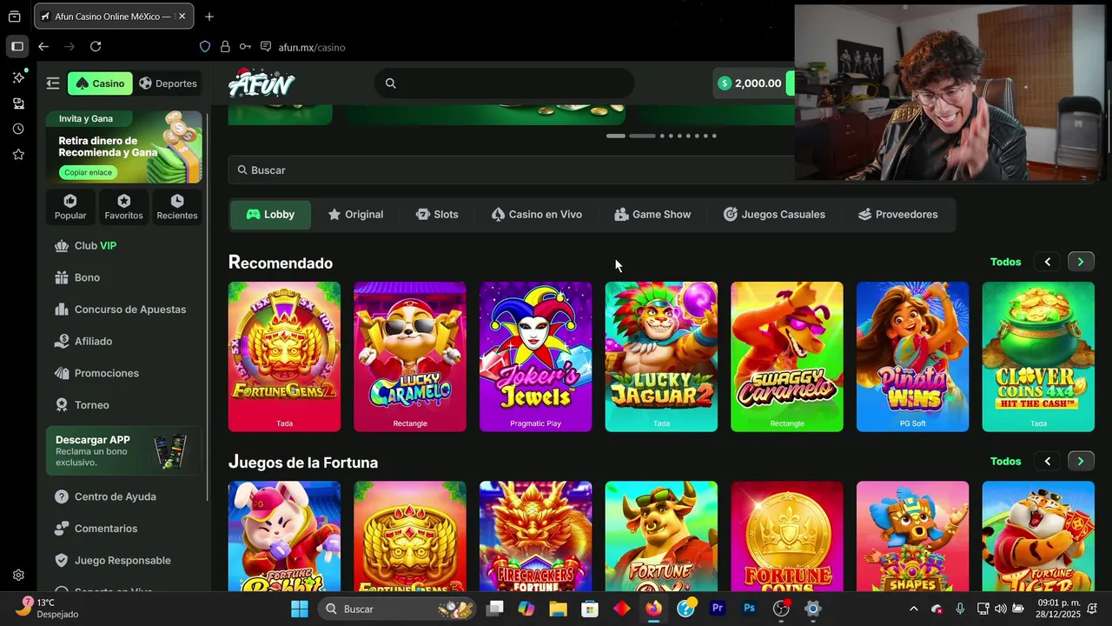Open the Clover Coins 4x4 game
The height and width of the screenshot is (626, 1112).
(x=1038, y=356)
